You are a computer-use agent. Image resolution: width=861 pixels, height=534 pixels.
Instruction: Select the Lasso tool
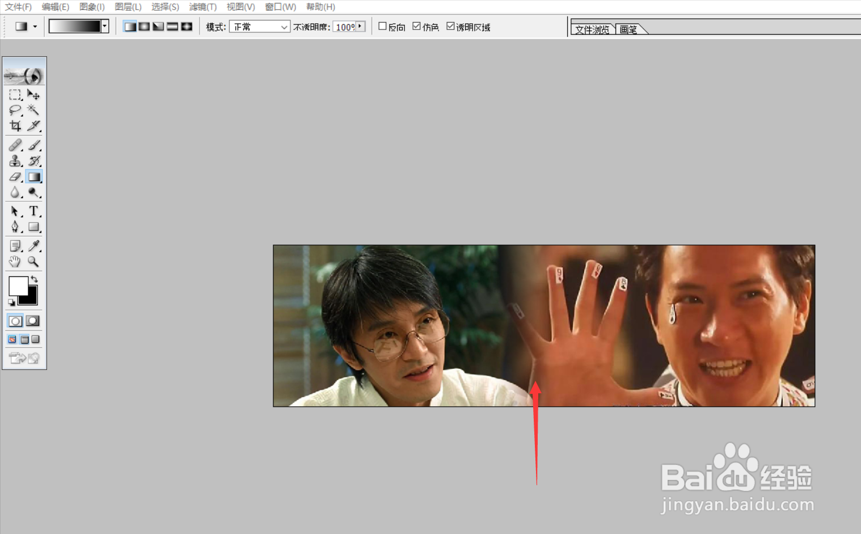click(x=15, y=110)
